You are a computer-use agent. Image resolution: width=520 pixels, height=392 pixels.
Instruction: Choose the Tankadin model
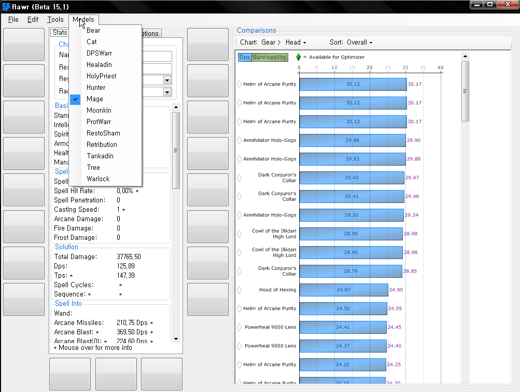click(x=105, y=156)
